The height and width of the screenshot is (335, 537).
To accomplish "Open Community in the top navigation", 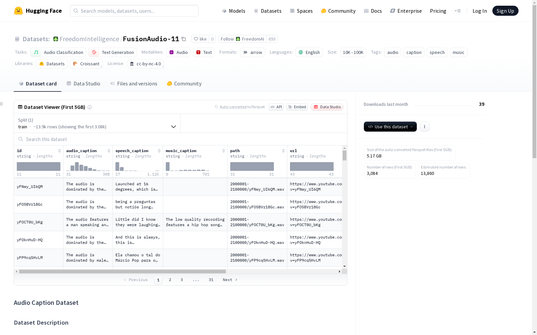I will [338, 11].
